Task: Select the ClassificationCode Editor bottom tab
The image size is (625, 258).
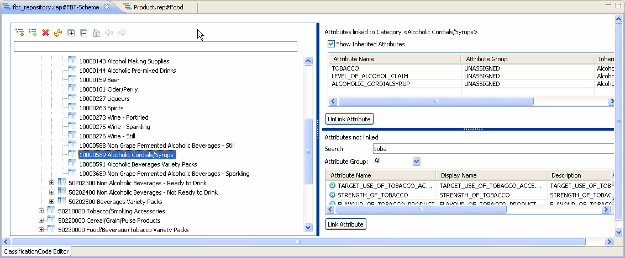Action: 36,251
